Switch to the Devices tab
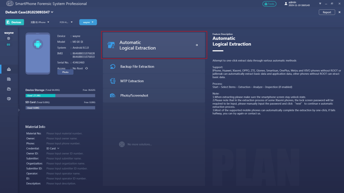Viewport: 344px width, 193px height. [x=14, y=22]
